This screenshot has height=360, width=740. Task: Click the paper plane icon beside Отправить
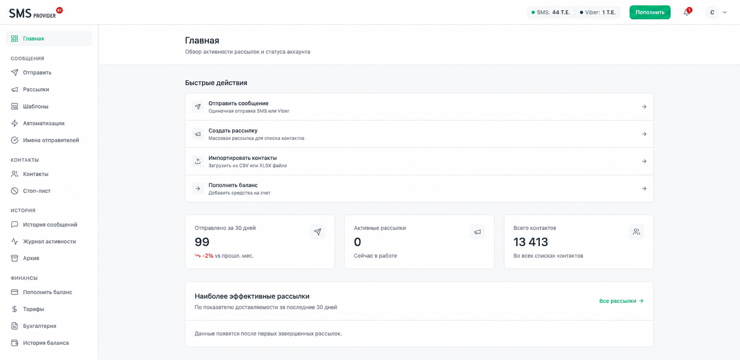tap(15, 72)
